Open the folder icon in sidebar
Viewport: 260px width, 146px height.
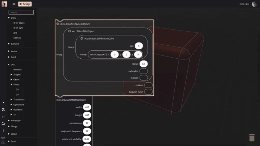pos(3,124)
